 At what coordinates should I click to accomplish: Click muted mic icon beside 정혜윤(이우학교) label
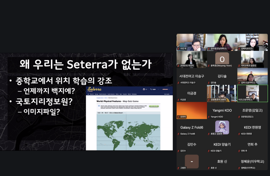click(239, 168)
